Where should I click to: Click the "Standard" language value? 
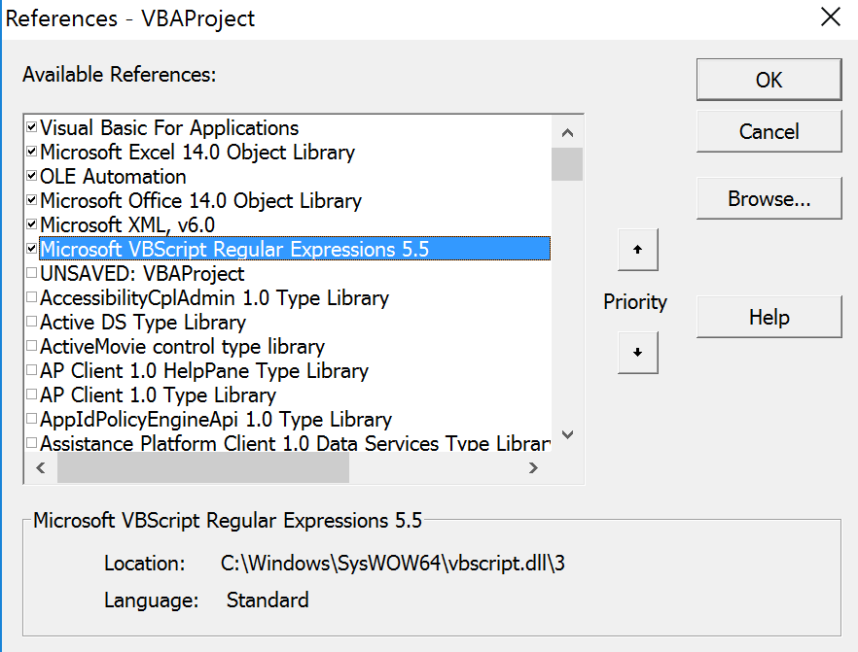point(268,601)
